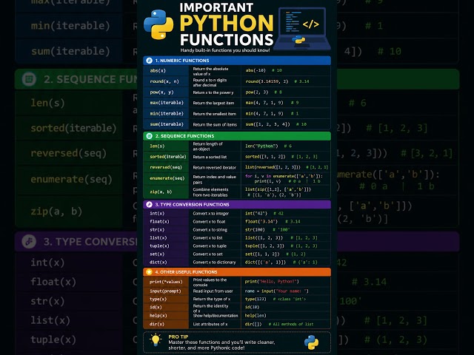Click 'Convert x to dictionary' description

pos(214,263)
